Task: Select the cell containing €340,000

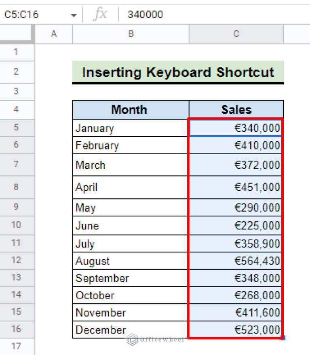Action: (236, 128)
